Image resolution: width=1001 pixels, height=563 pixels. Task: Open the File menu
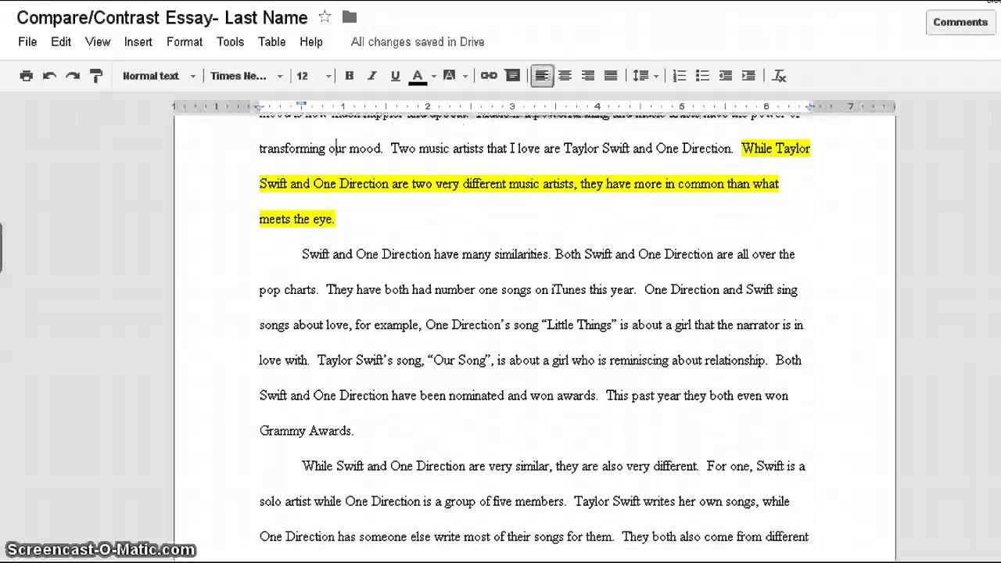point(27,42)
